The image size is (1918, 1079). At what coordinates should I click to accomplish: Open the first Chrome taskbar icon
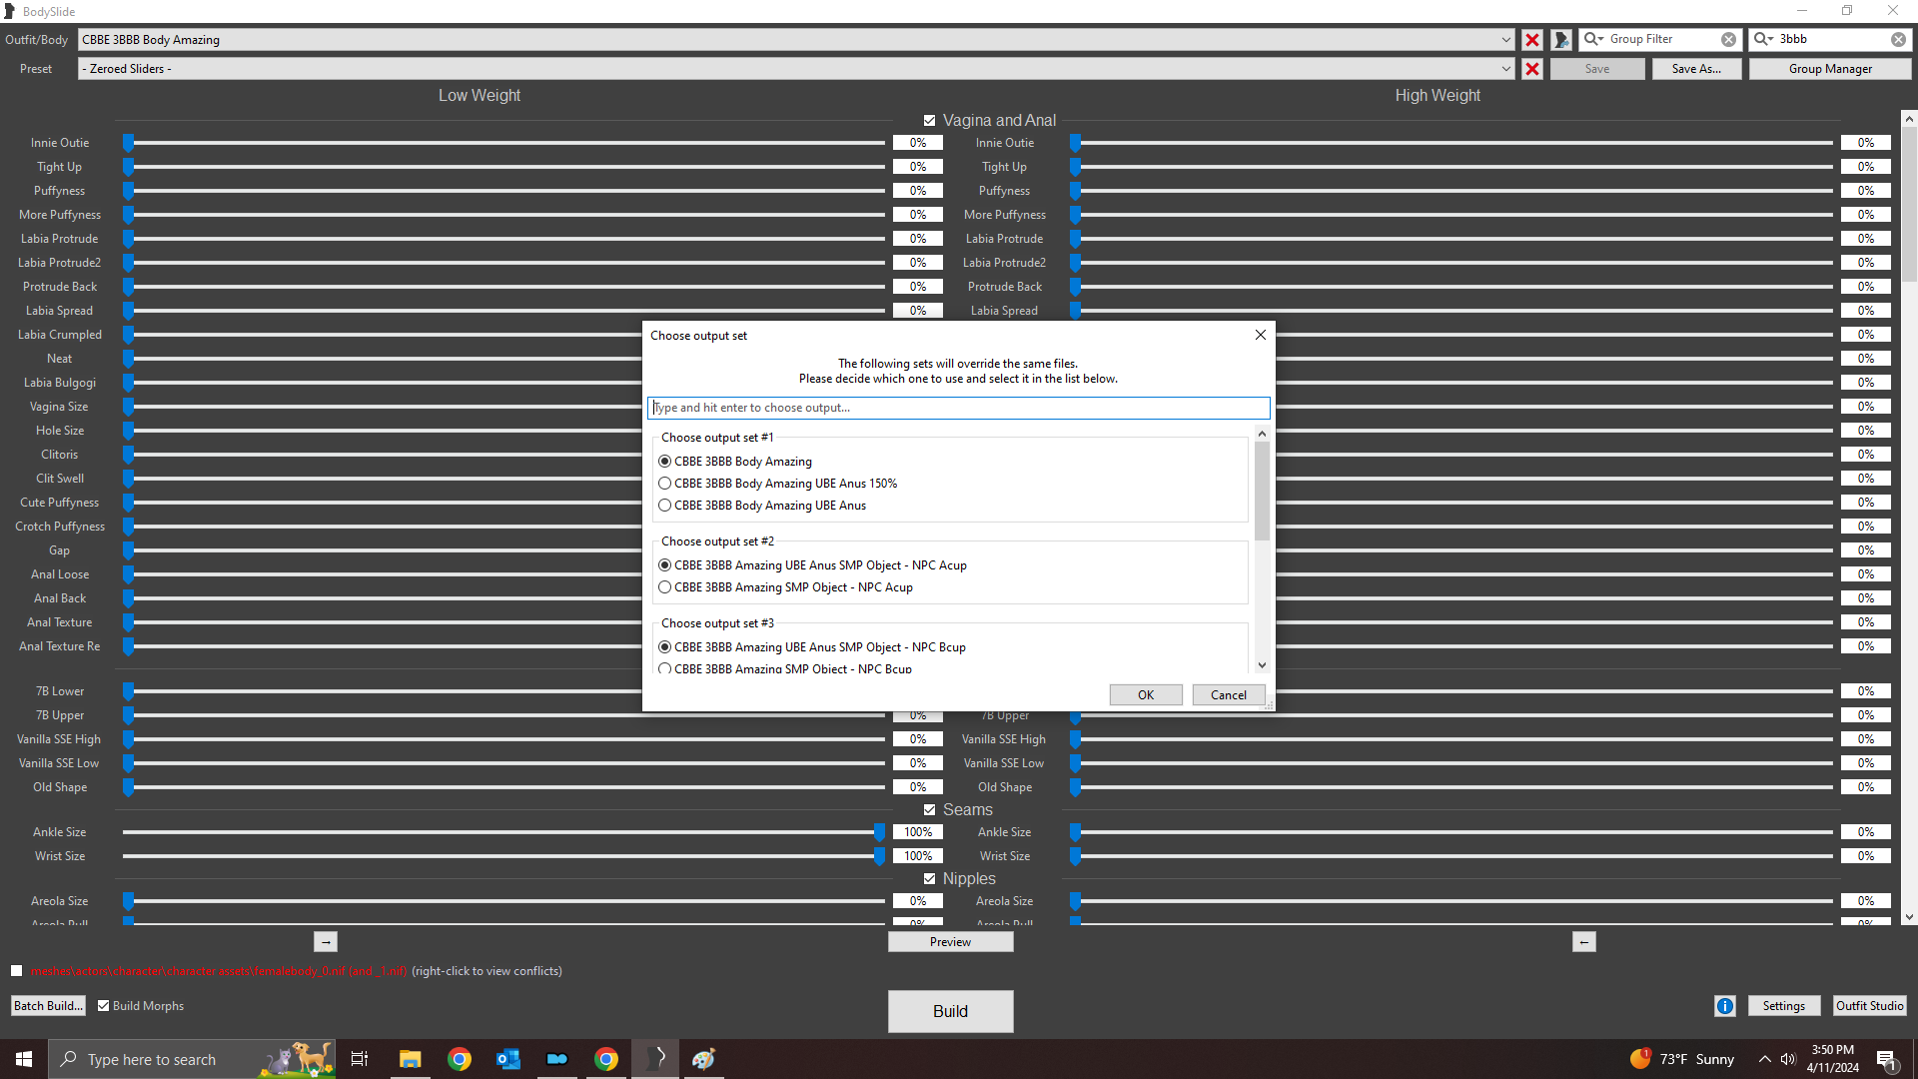coord(459,1059)
